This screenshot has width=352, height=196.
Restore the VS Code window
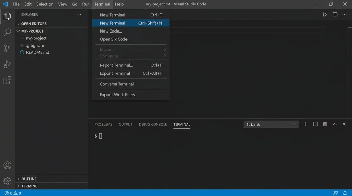331,4
